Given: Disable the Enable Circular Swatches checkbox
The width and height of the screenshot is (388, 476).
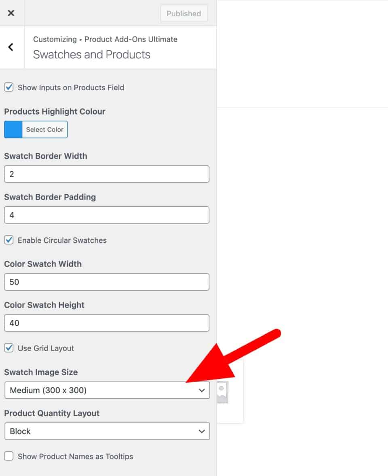Looking at the screenshot, I should (x=9, y=240).
